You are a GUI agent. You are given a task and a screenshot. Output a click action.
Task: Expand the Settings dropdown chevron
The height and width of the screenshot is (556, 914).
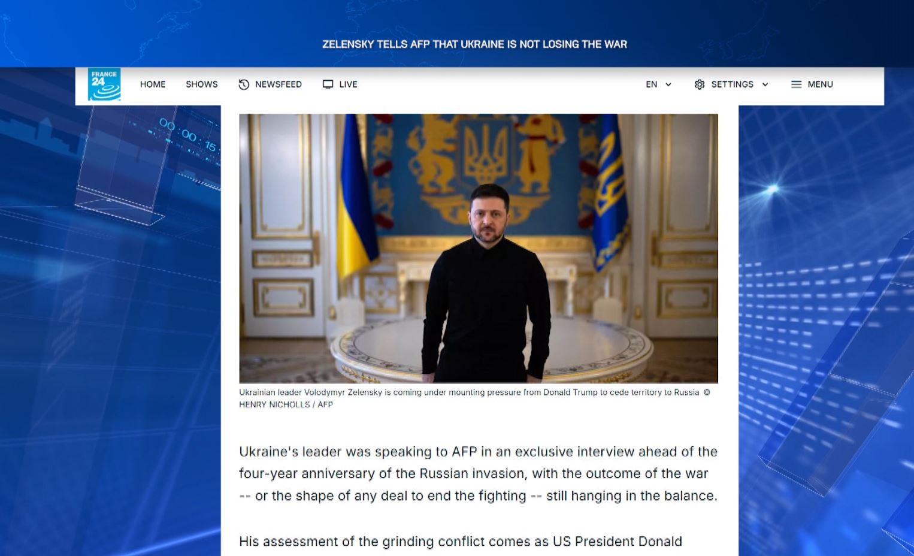coord(765,84)
